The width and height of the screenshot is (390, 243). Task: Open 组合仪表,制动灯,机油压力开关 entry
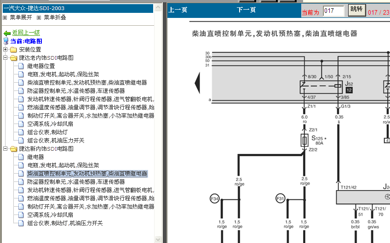pos(65,223)
